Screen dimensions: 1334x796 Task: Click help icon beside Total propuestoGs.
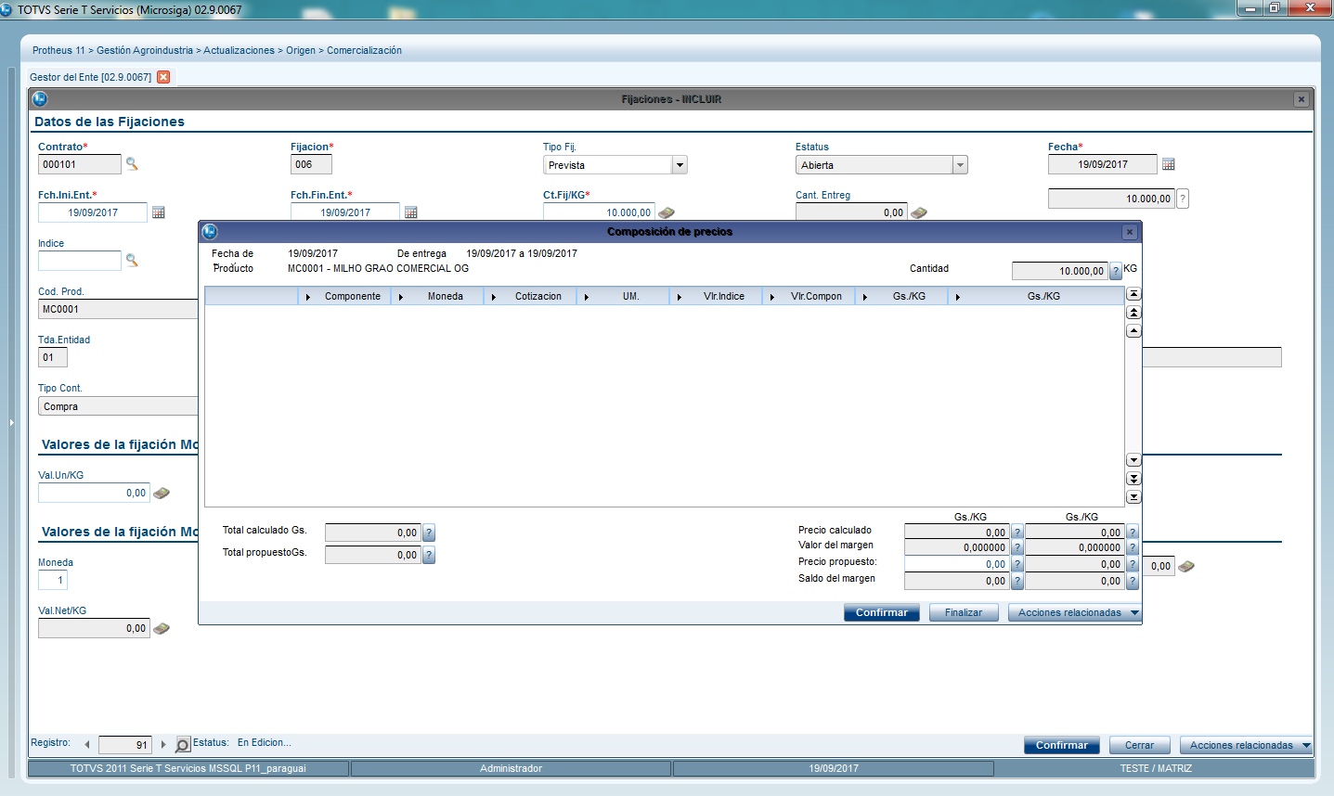[429, 555]
